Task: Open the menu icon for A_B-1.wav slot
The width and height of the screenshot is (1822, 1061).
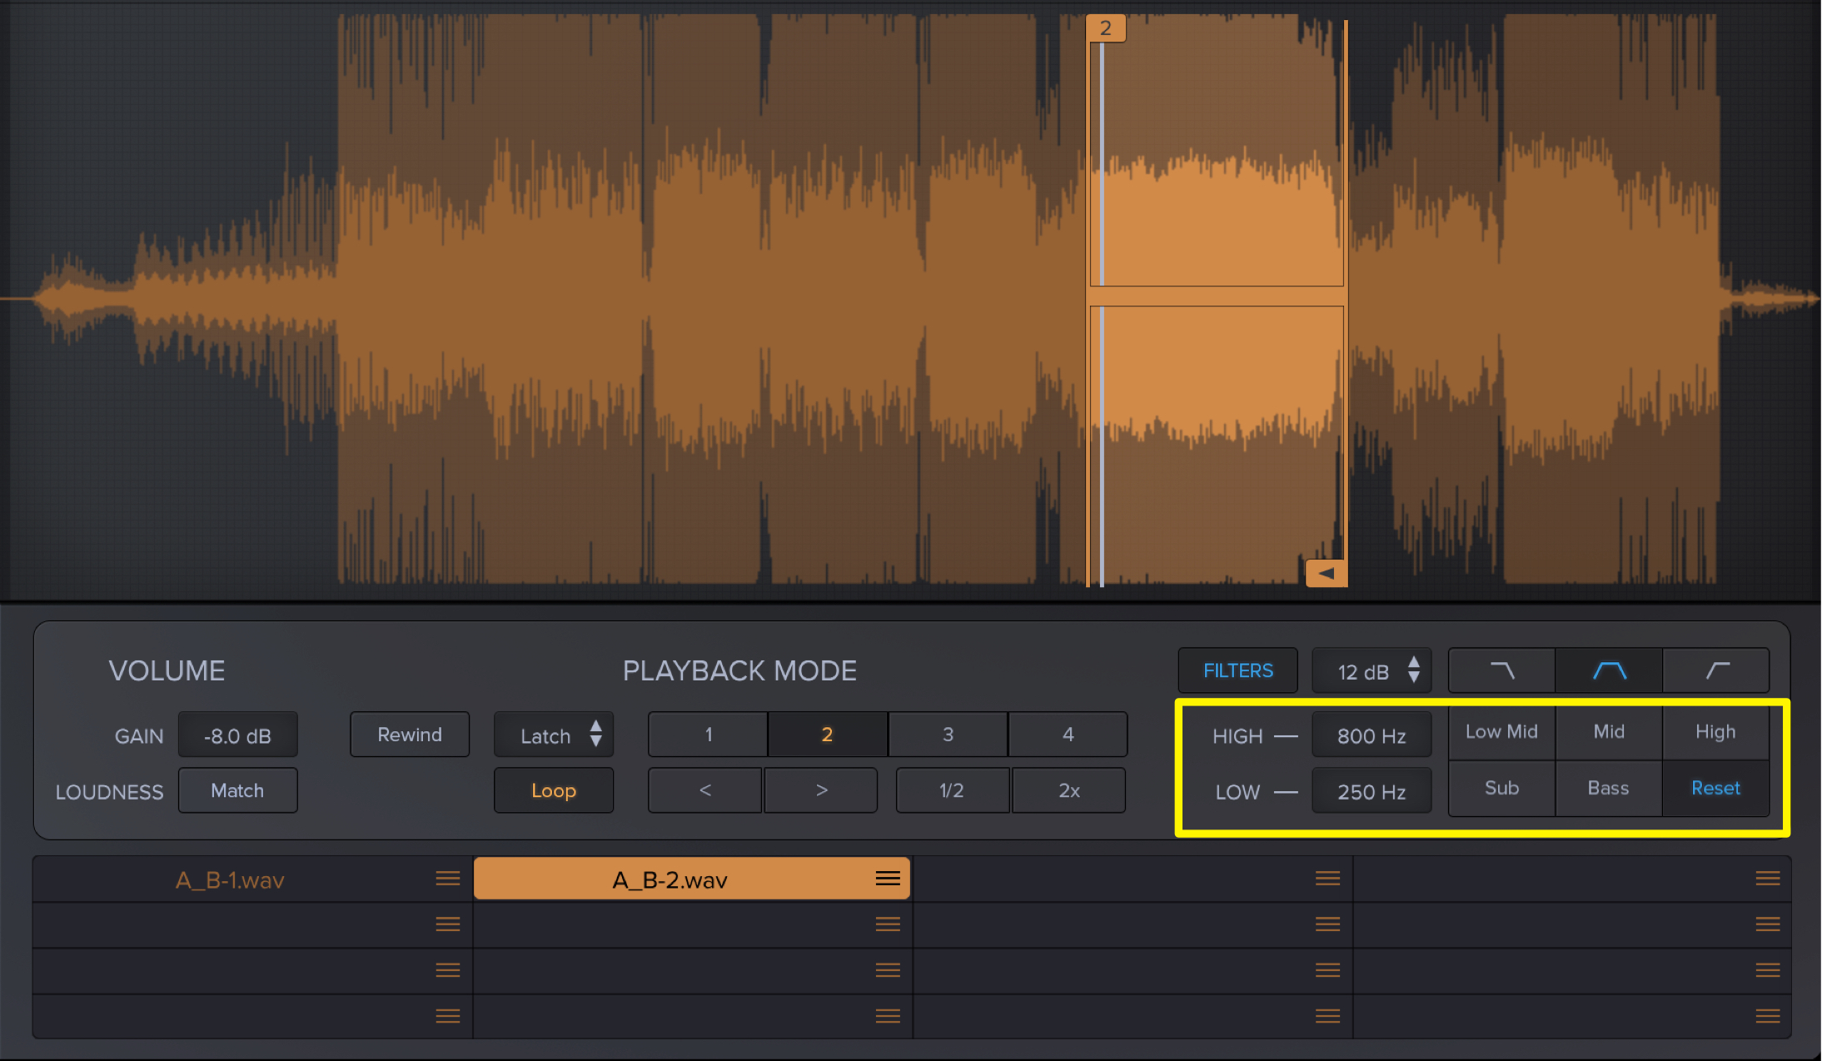Action: point(448,879)
